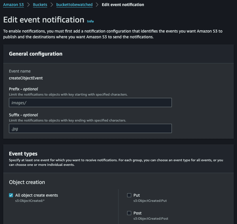Viewport: 237px width, 224px height.
Task: Click the Object creation heading
Action: point(27,182)
